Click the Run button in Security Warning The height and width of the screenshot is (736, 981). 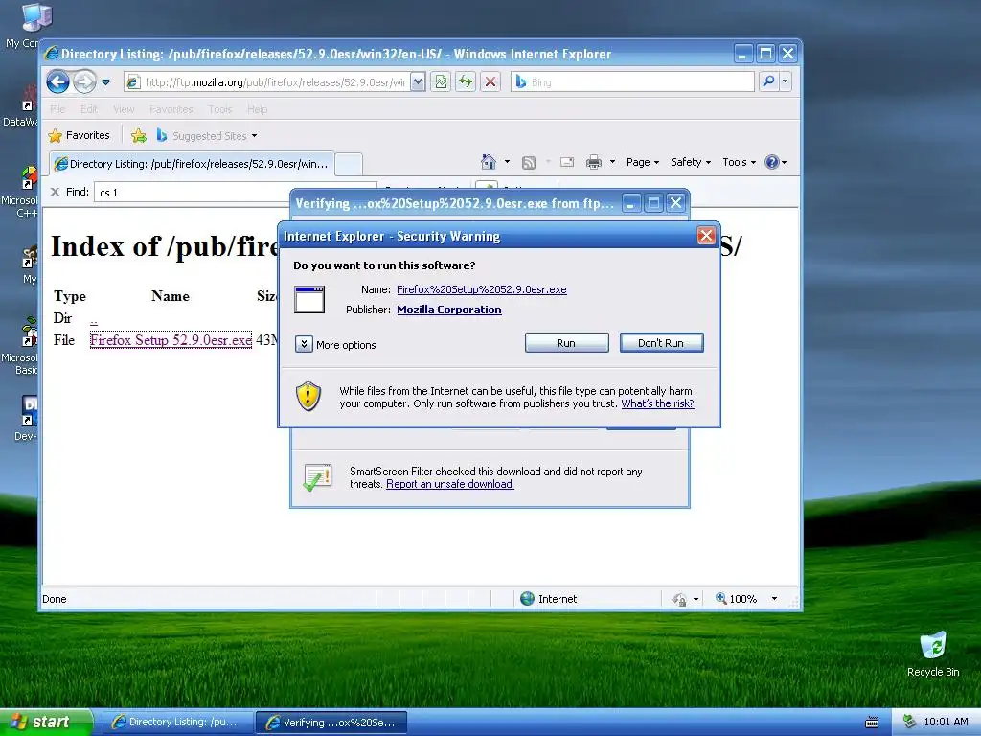566,343
